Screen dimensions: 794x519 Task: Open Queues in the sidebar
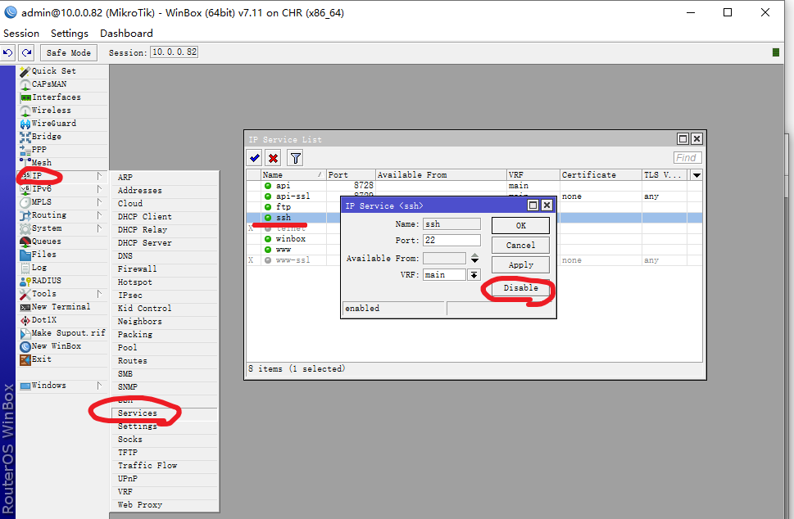click(x=63, y=241)
